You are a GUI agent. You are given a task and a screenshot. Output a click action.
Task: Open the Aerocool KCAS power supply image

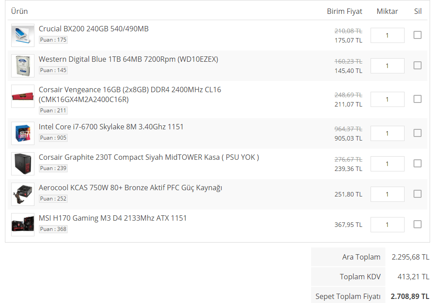[x=23, y=194]
